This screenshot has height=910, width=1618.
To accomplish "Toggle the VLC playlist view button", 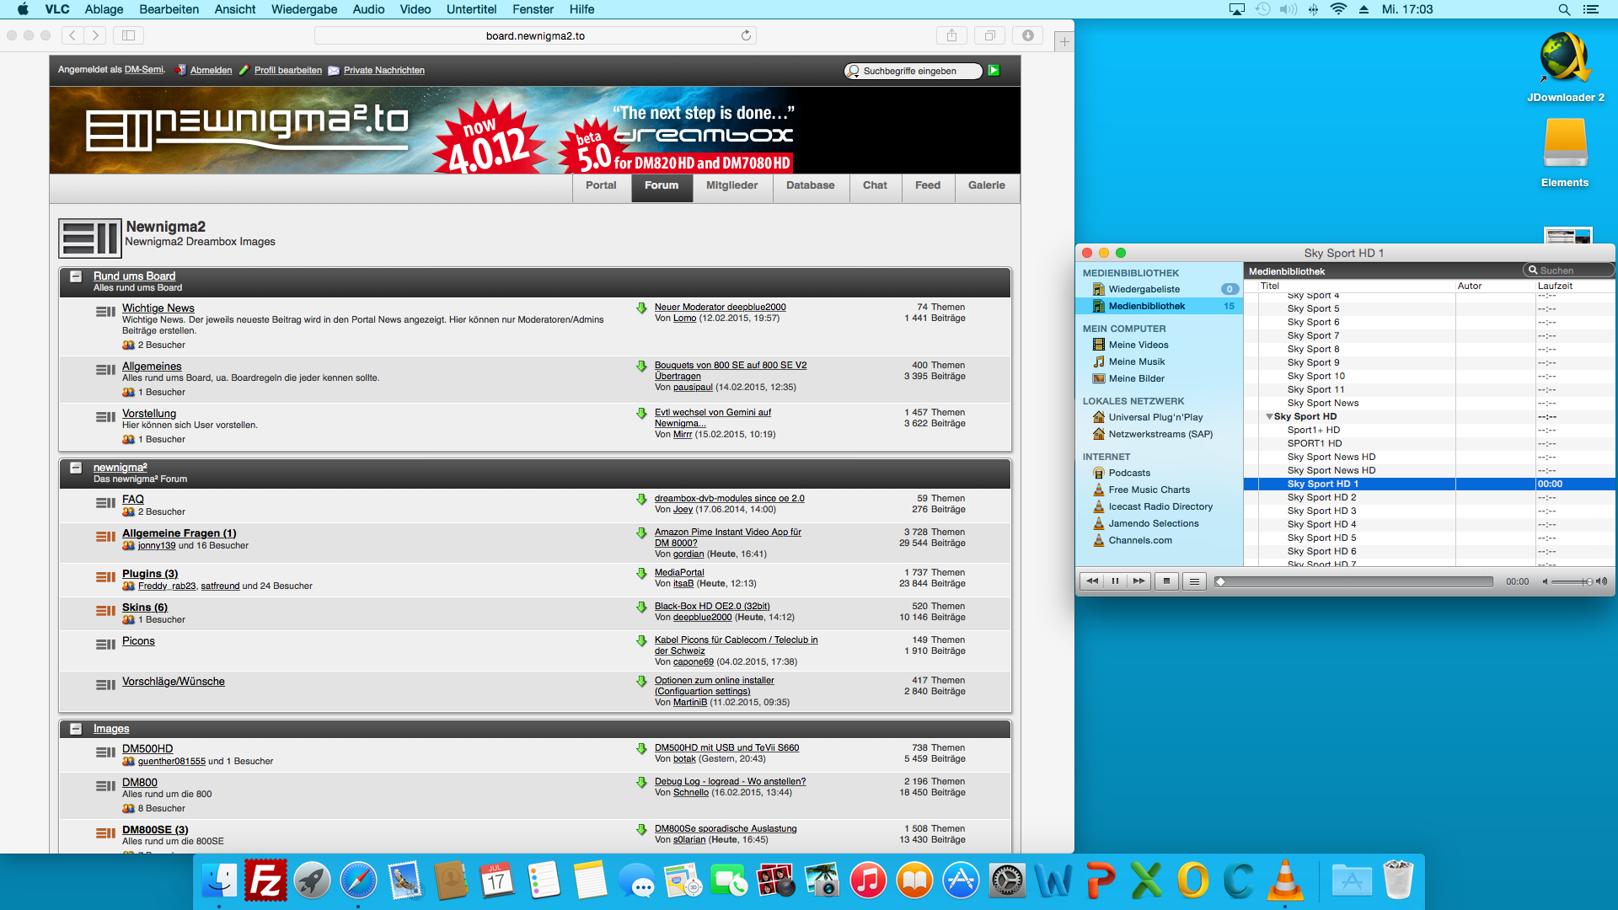I will tap(1194, 581).
